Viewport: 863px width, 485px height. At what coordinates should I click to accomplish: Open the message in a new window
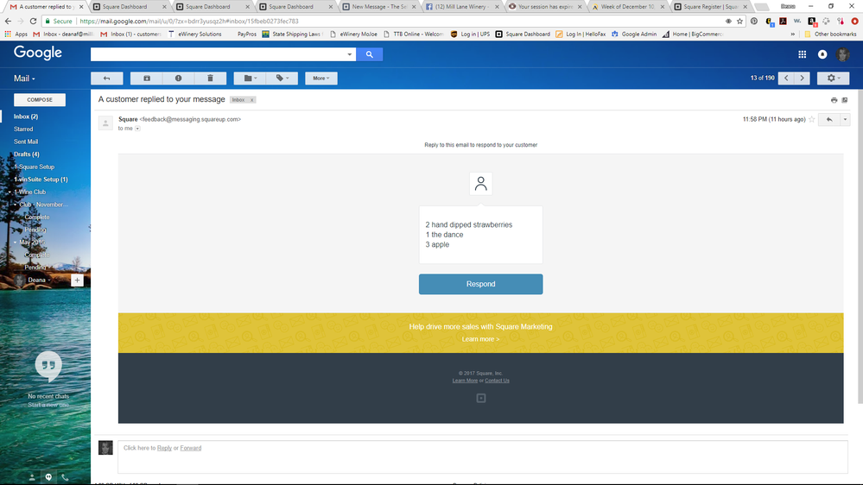(845, 100)
